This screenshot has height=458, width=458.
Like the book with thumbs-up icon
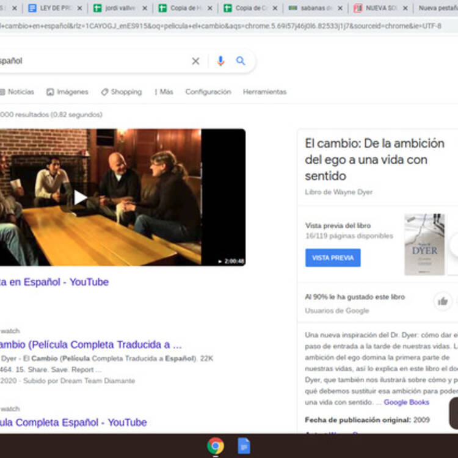[x=443, y=301]
